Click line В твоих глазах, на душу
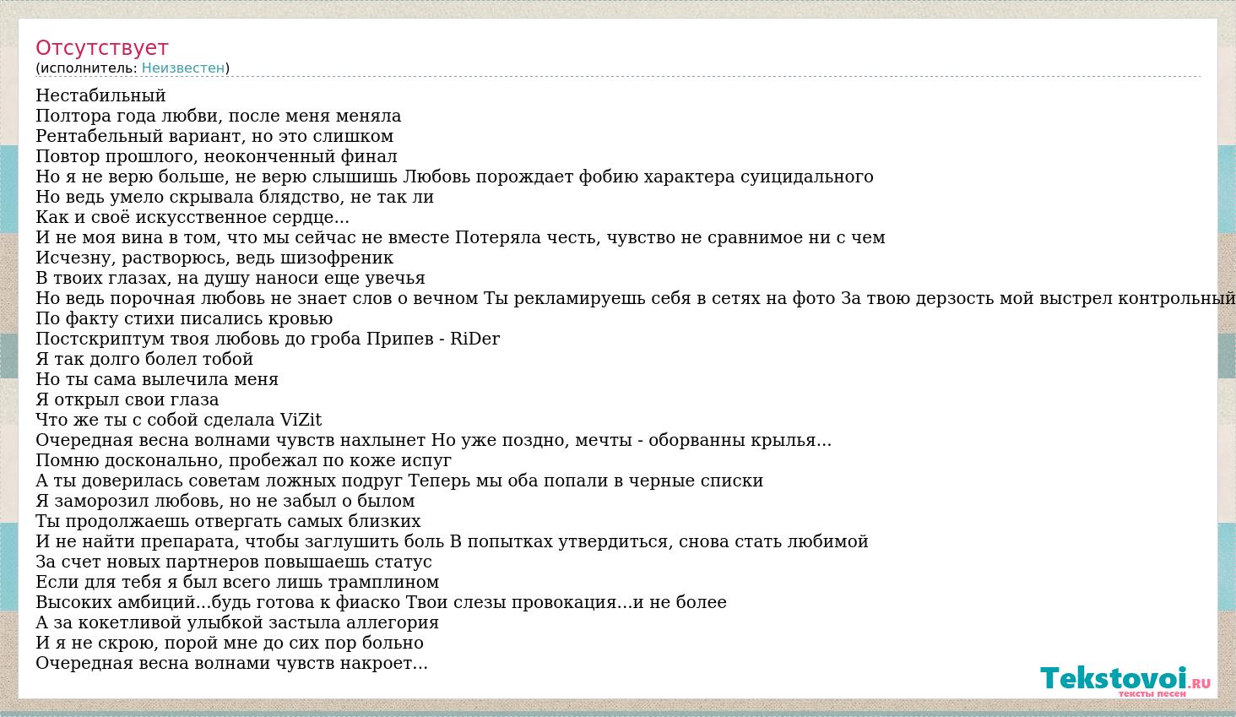1236x717 pixels. click(230, 278)
